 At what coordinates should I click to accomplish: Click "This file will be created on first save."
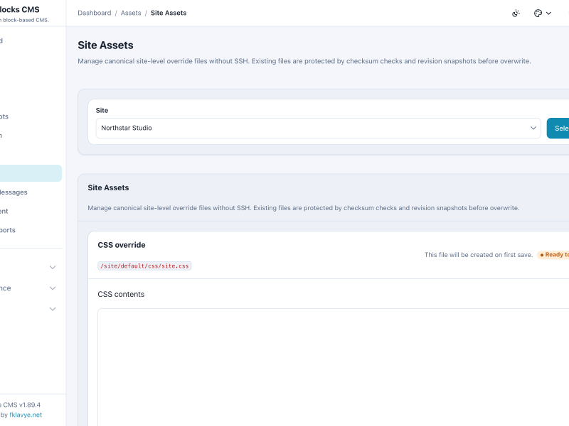(x=478, y=255)
